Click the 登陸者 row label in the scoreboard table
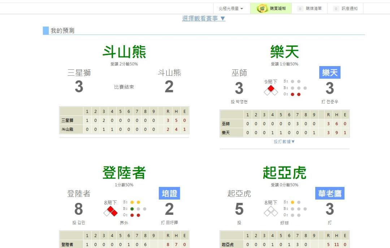The width and height of the screenshot is (390, 248). pos(68,244)
